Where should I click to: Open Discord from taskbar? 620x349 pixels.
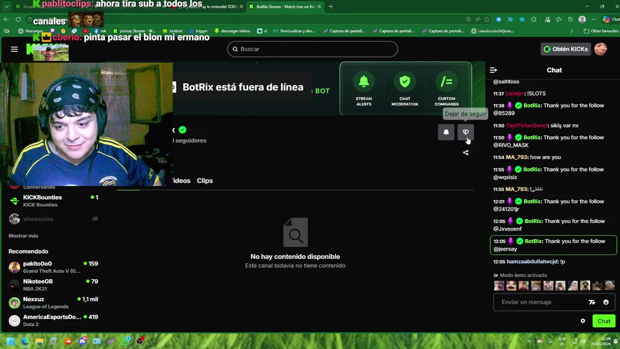(82, 341)
